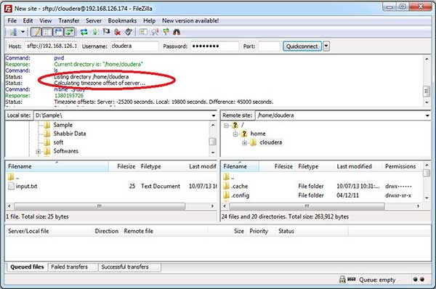436x289 pixels.
Task: Toggle the transfer queue display
Action: [x=69, y=32]
